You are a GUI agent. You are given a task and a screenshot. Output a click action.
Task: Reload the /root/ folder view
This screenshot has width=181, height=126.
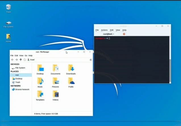coord(91,60)
